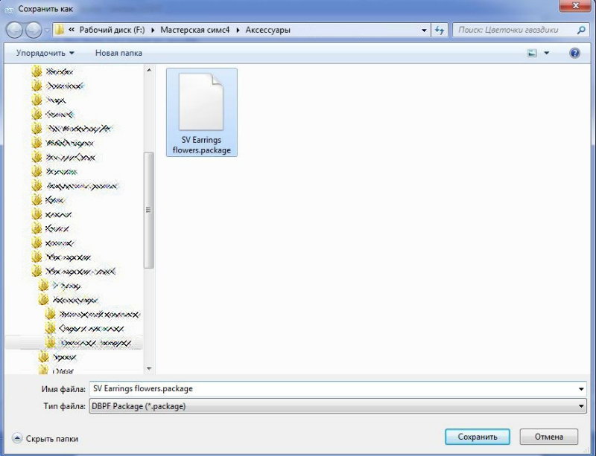Screen dimensions: 596x456
Task: Open the Упорядочить menu
Action: tap(45, 54)
